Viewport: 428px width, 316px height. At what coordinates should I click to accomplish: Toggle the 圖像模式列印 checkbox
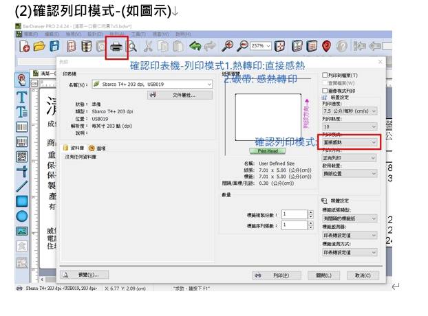(x=325, y=90)
